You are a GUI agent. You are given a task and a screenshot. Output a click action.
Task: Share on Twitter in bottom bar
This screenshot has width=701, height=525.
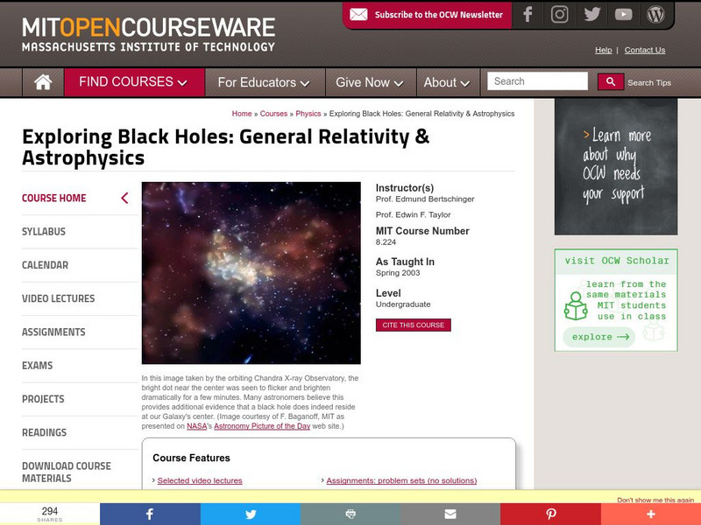[x=251, y=514]
